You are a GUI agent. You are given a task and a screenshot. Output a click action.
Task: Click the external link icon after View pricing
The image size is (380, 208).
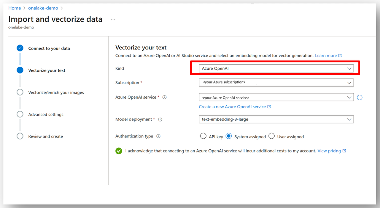(x=344, y=151)
